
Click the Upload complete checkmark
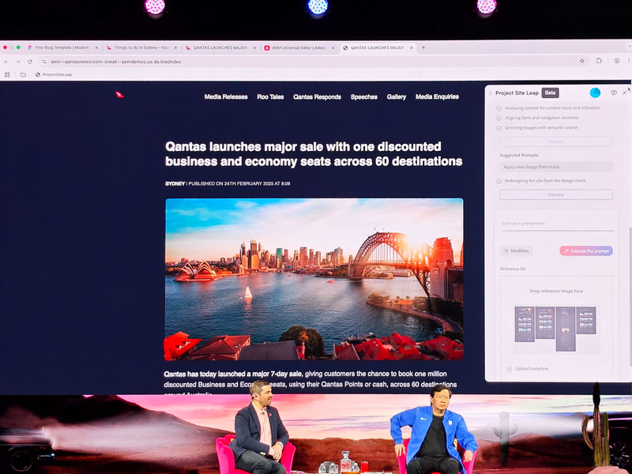(509, 369)
